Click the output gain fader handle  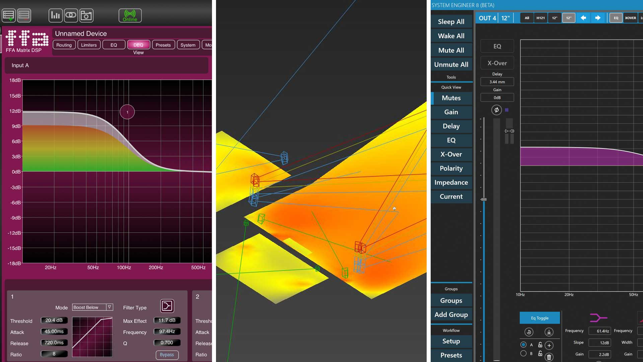coord(484,199)
